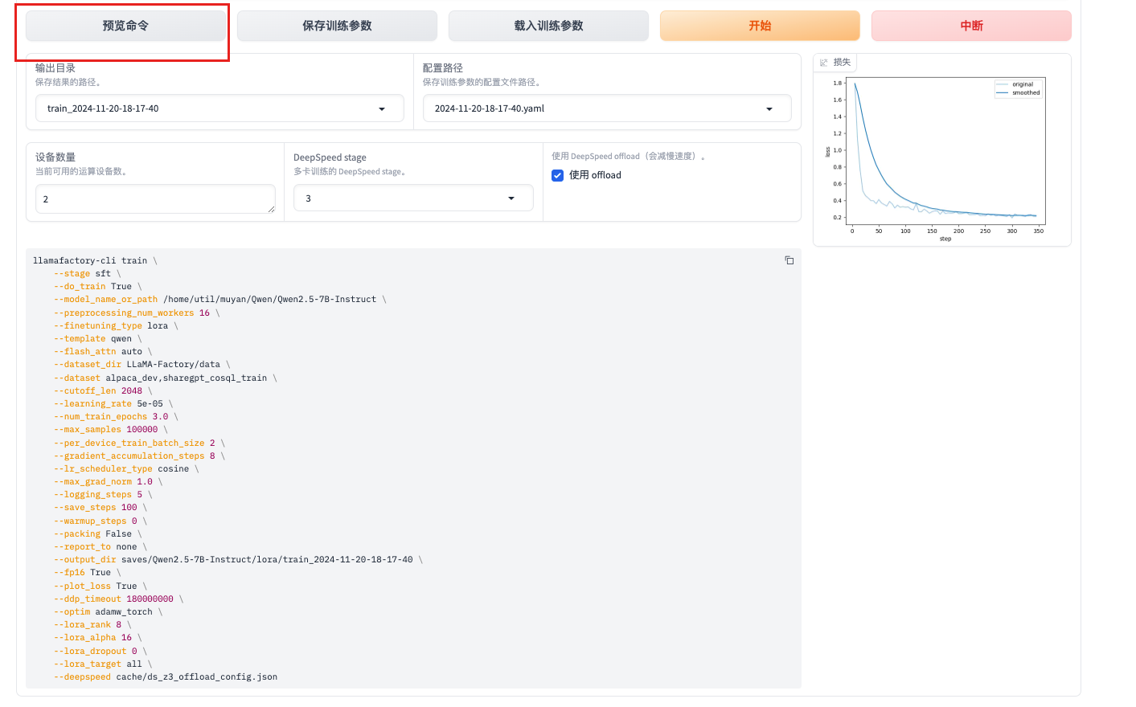Click the 预览命令 preview command button
This screenshot has height=707, width=1136.
click(x=125, y=26)
